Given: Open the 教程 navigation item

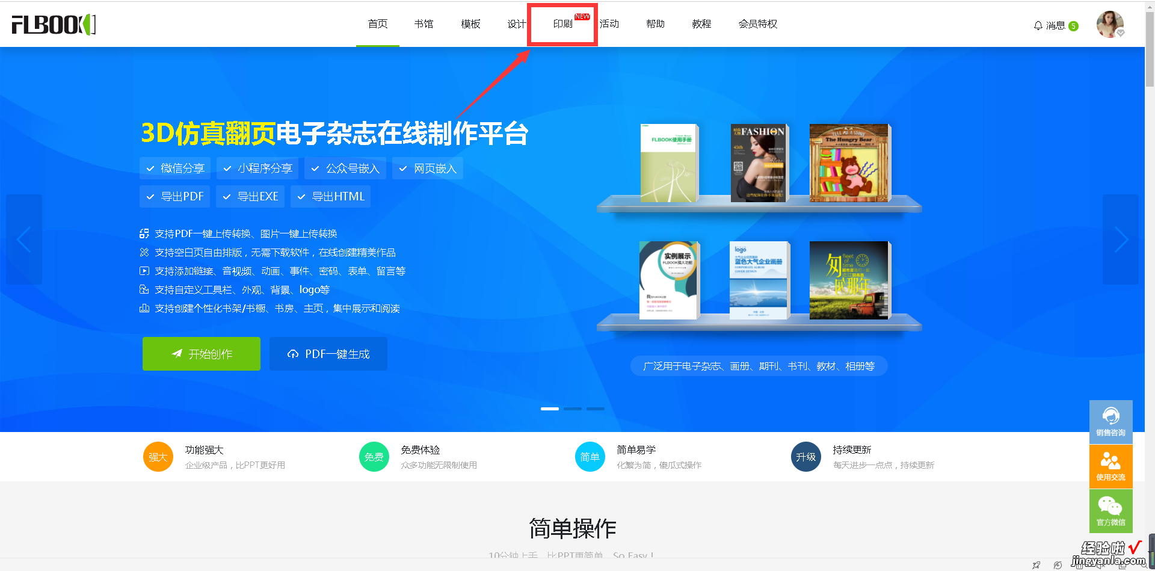Looking at the screenshot, I should (x=701, y=24).
